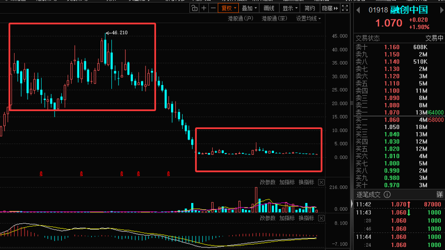Select the 卖三 ask price 1.090
The height and width of the screenshot is (250, 445).
click(x=392, y=98)
